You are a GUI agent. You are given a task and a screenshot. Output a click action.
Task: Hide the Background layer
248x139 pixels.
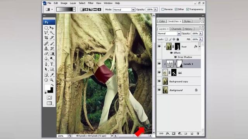(x=159, y=90)
